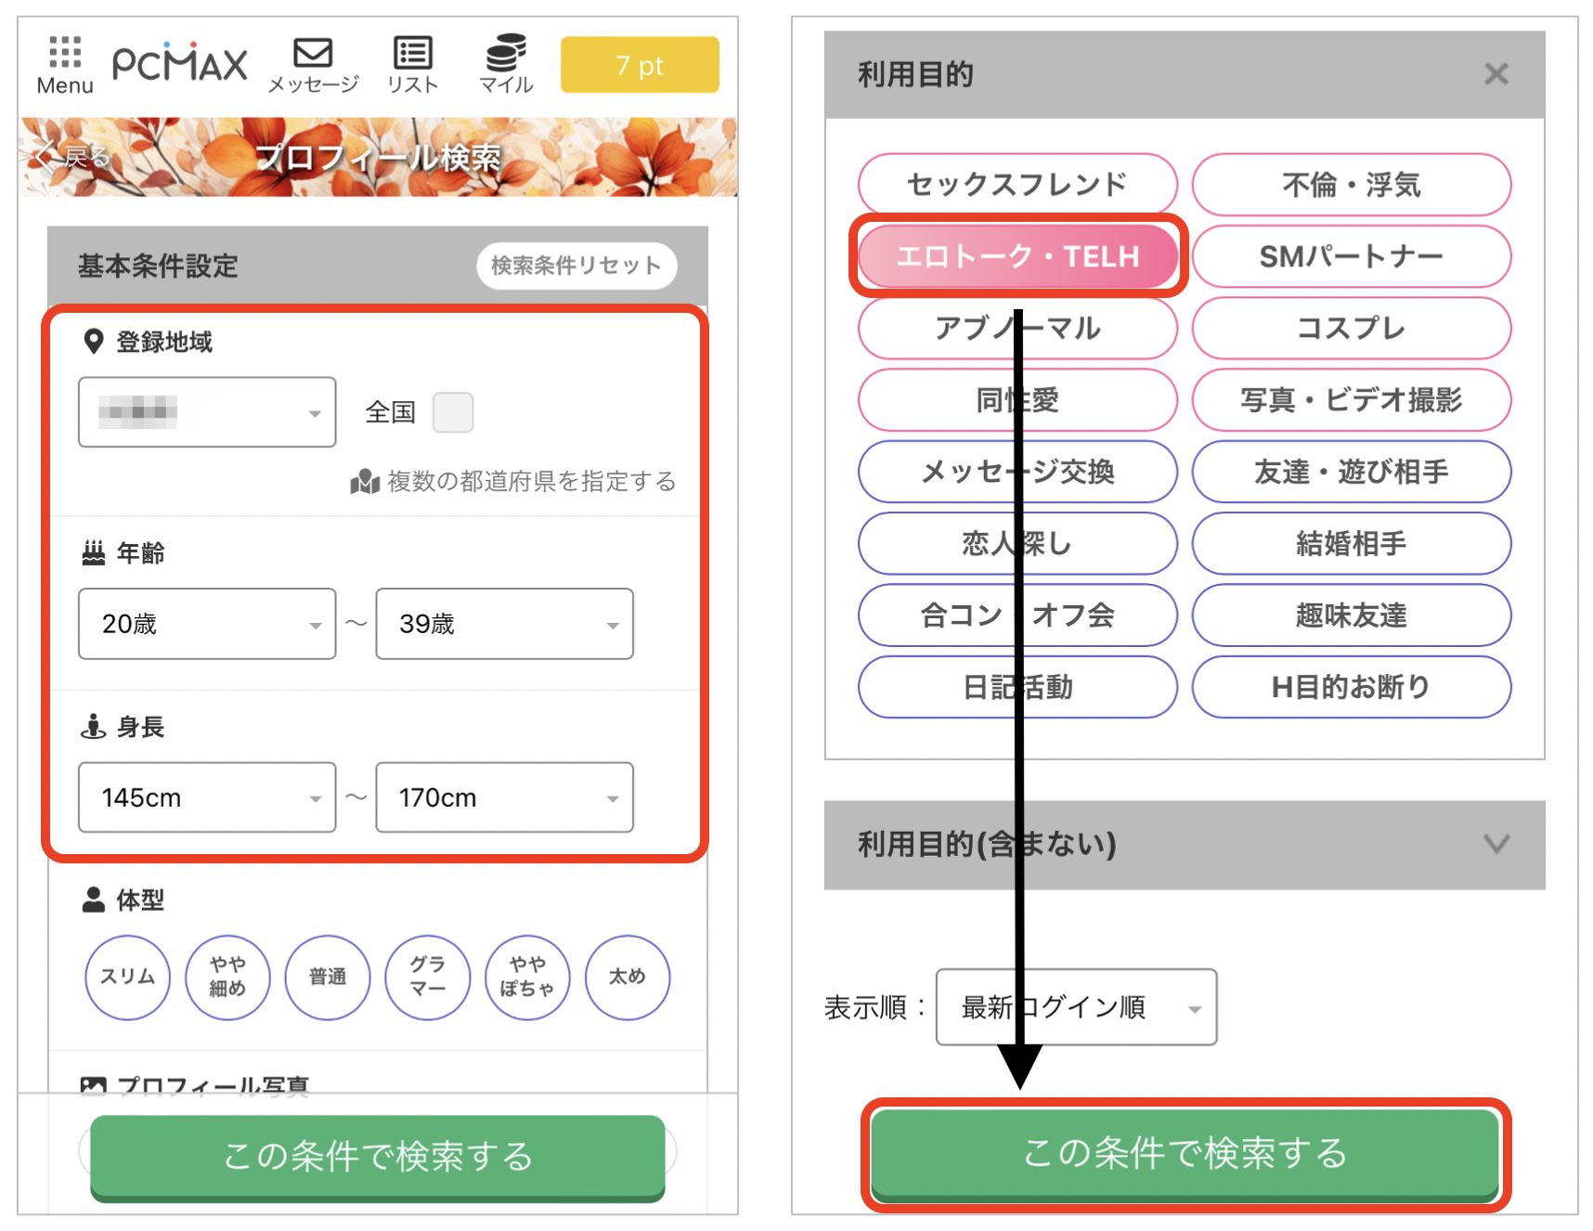The height and width of the screenshot is (1231, 1593).
Task: Click the 検索条件リセット button
Action: [576, 266]
